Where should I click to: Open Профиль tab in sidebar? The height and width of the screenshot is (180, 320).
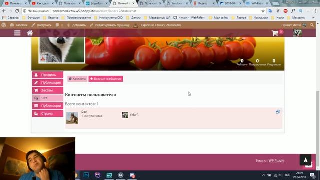48,75
